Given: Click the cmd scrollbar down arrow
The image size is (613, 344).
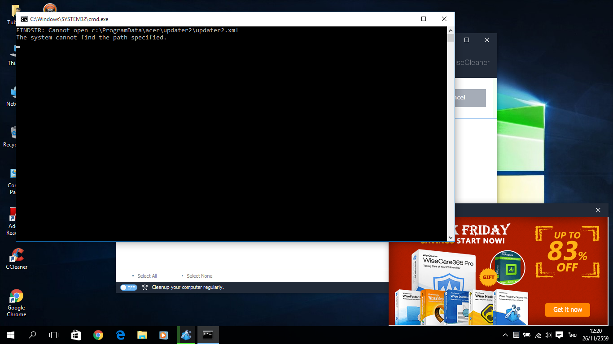Looking at the screenshot, I should click(451, 238).
